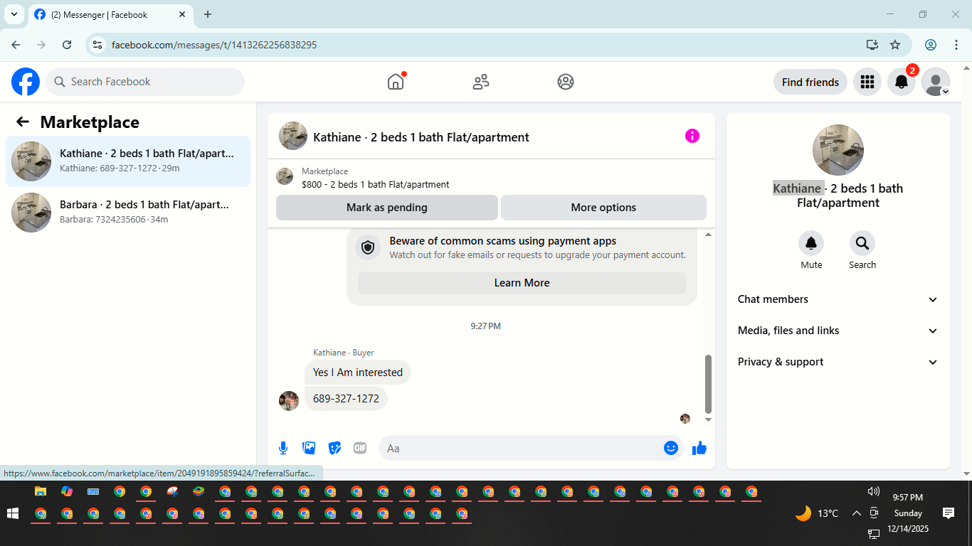
Task: Choose a sticker icon in composer
Action: coord(334,448)
